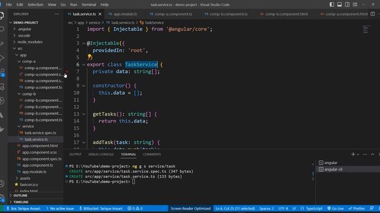380x213 pixels.
Task: Close the task.service.ts editor tab
Action: (x=100, y=14)
